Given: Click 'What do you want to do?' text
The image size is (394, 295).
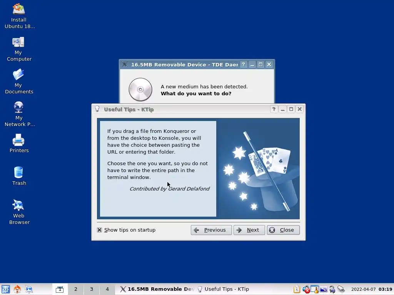Looking at the screenshot, I should (x=196, y=94).
